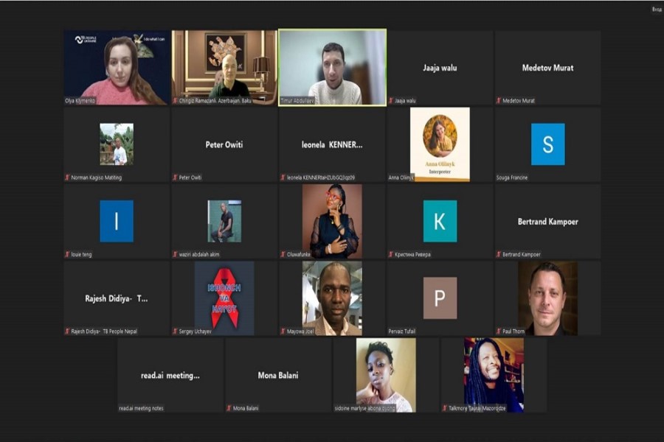The height and width of the screenshot is (442, 664).
Task: Click the 'read.ai meeting notes' name label
Action: point(141,409)
